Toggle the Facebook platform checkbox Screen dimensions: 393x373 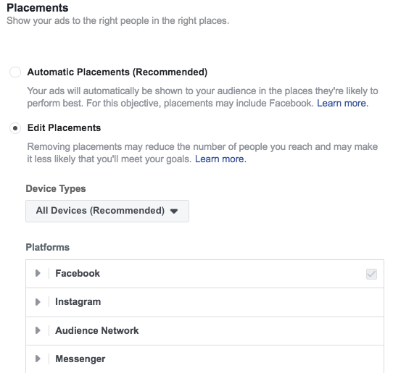371,274
